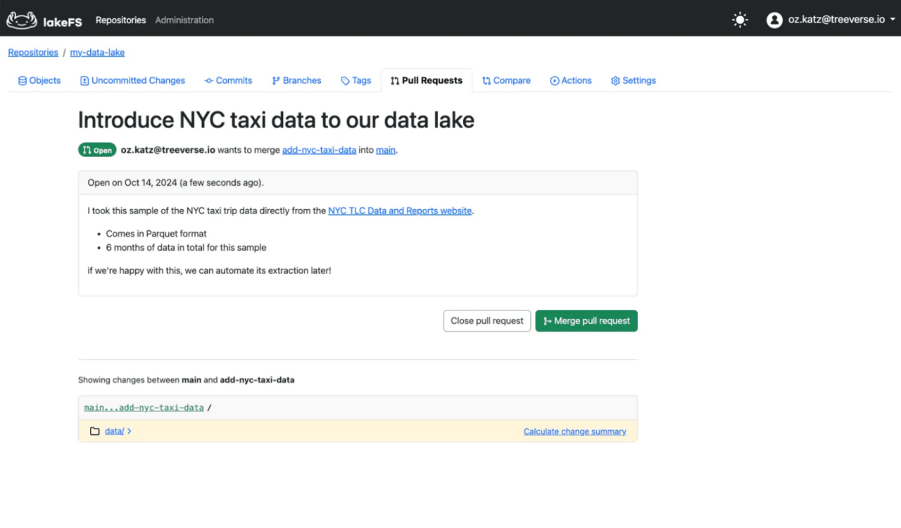This screenshot has width=901, height=528.
Task: Open repository Settings via the gear icon
Action: click(614, 80)
